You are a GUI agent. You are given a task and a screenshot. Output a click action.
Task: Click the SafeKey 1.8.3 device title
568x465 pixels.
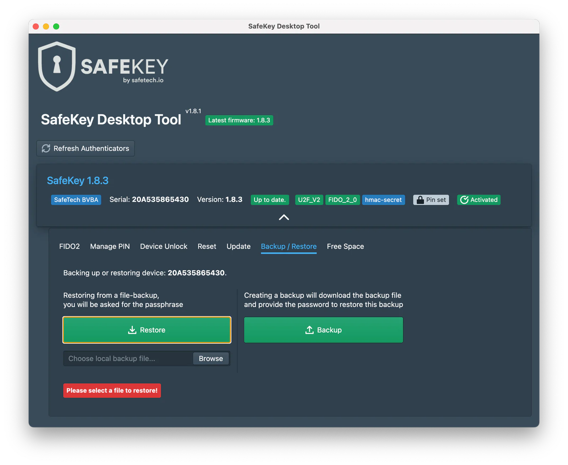78,181
